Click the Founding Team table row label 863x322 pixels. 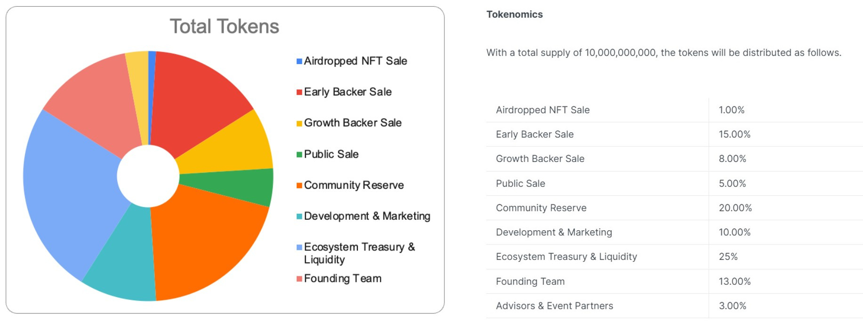pyautogui.click(x=530, y=282)
